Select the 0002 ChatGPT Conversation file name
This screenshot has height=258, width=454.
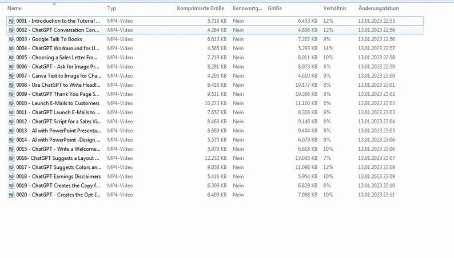click(57, 30)
